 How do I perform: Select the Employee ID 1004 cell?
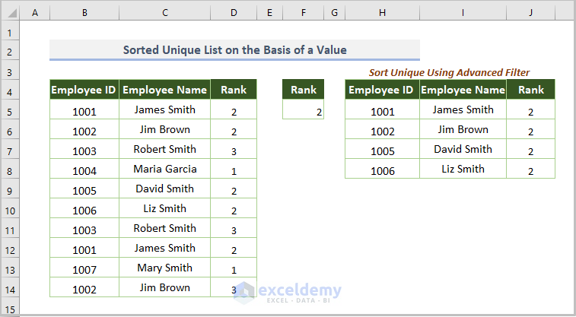tap(84, 170)
